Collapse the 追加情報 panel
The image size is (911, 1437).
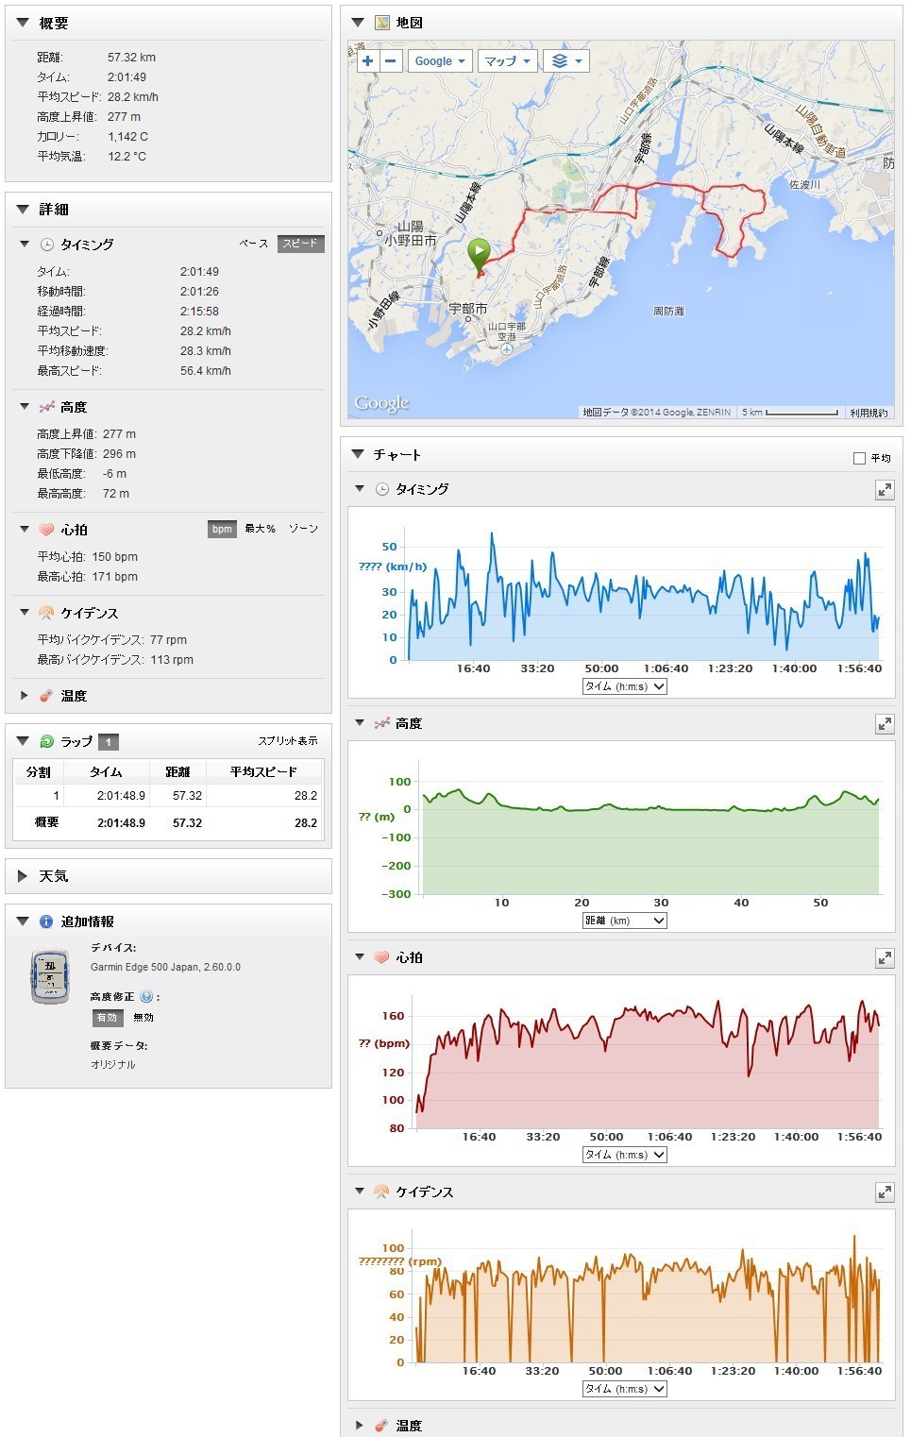pyautogui.click(x=23, y=921)
